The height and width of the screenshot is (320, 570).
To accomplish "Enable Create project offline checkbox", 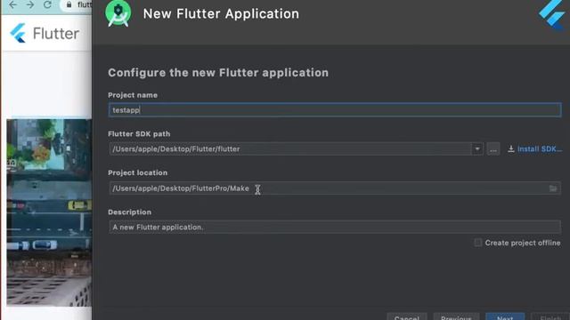I will point(478,243).
